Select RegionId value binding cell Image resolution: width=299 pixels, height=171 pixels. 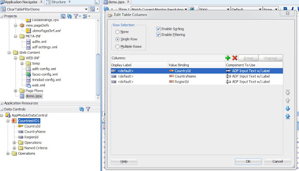(197, 82)
